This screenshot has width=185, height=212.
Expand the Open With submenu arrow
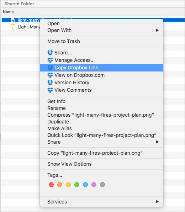[x=157, y=30]
